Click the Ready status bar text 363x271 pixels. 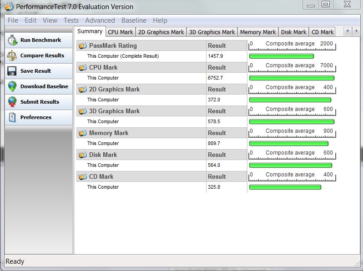pyautogui.click(x=15, y=261)
